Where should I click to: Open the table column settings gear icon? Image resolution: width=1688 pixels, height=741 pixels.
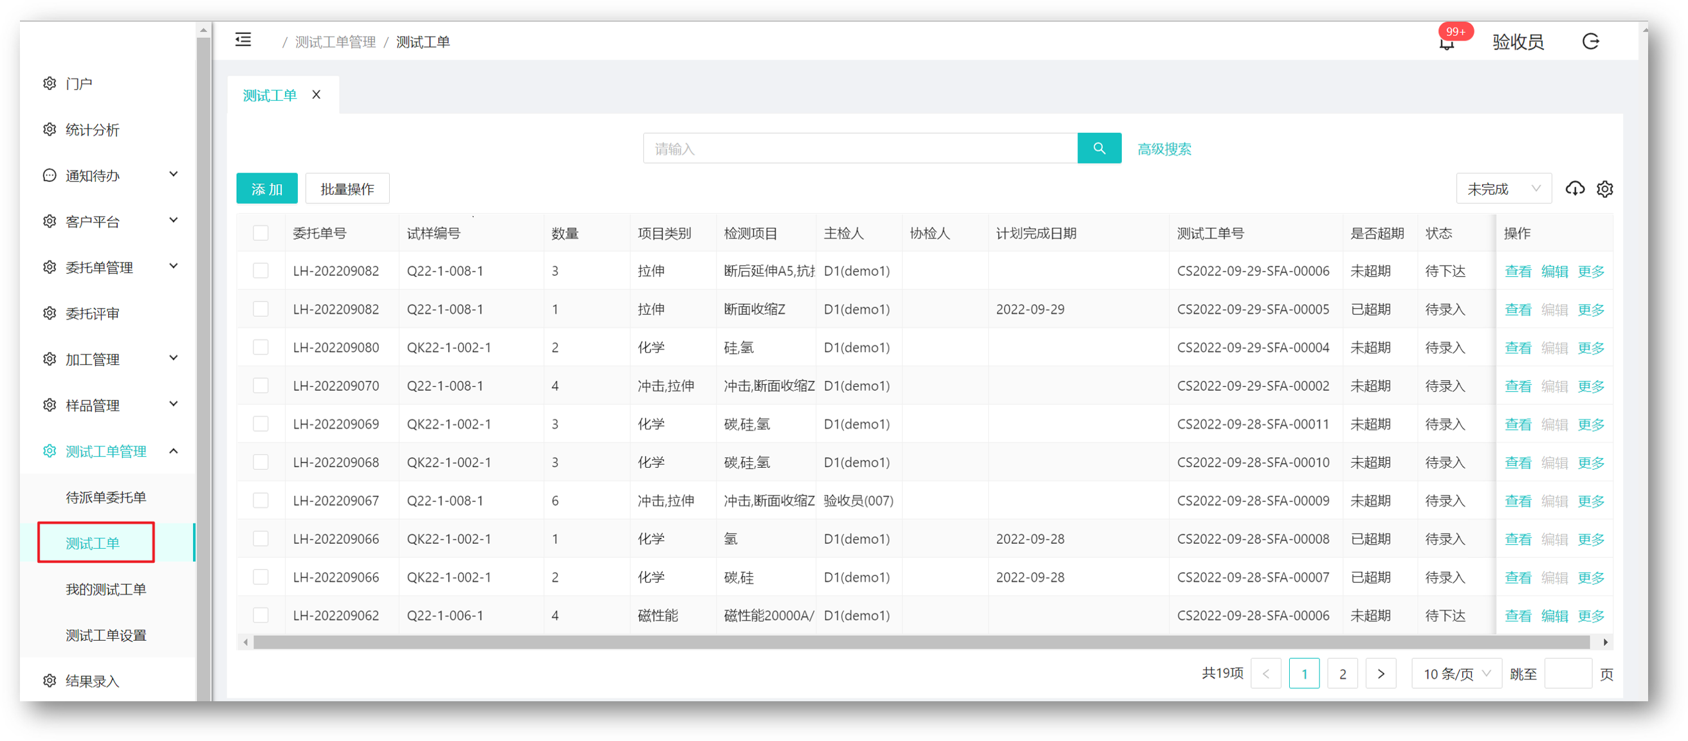pyautogui.click(x=1605, y=189)
